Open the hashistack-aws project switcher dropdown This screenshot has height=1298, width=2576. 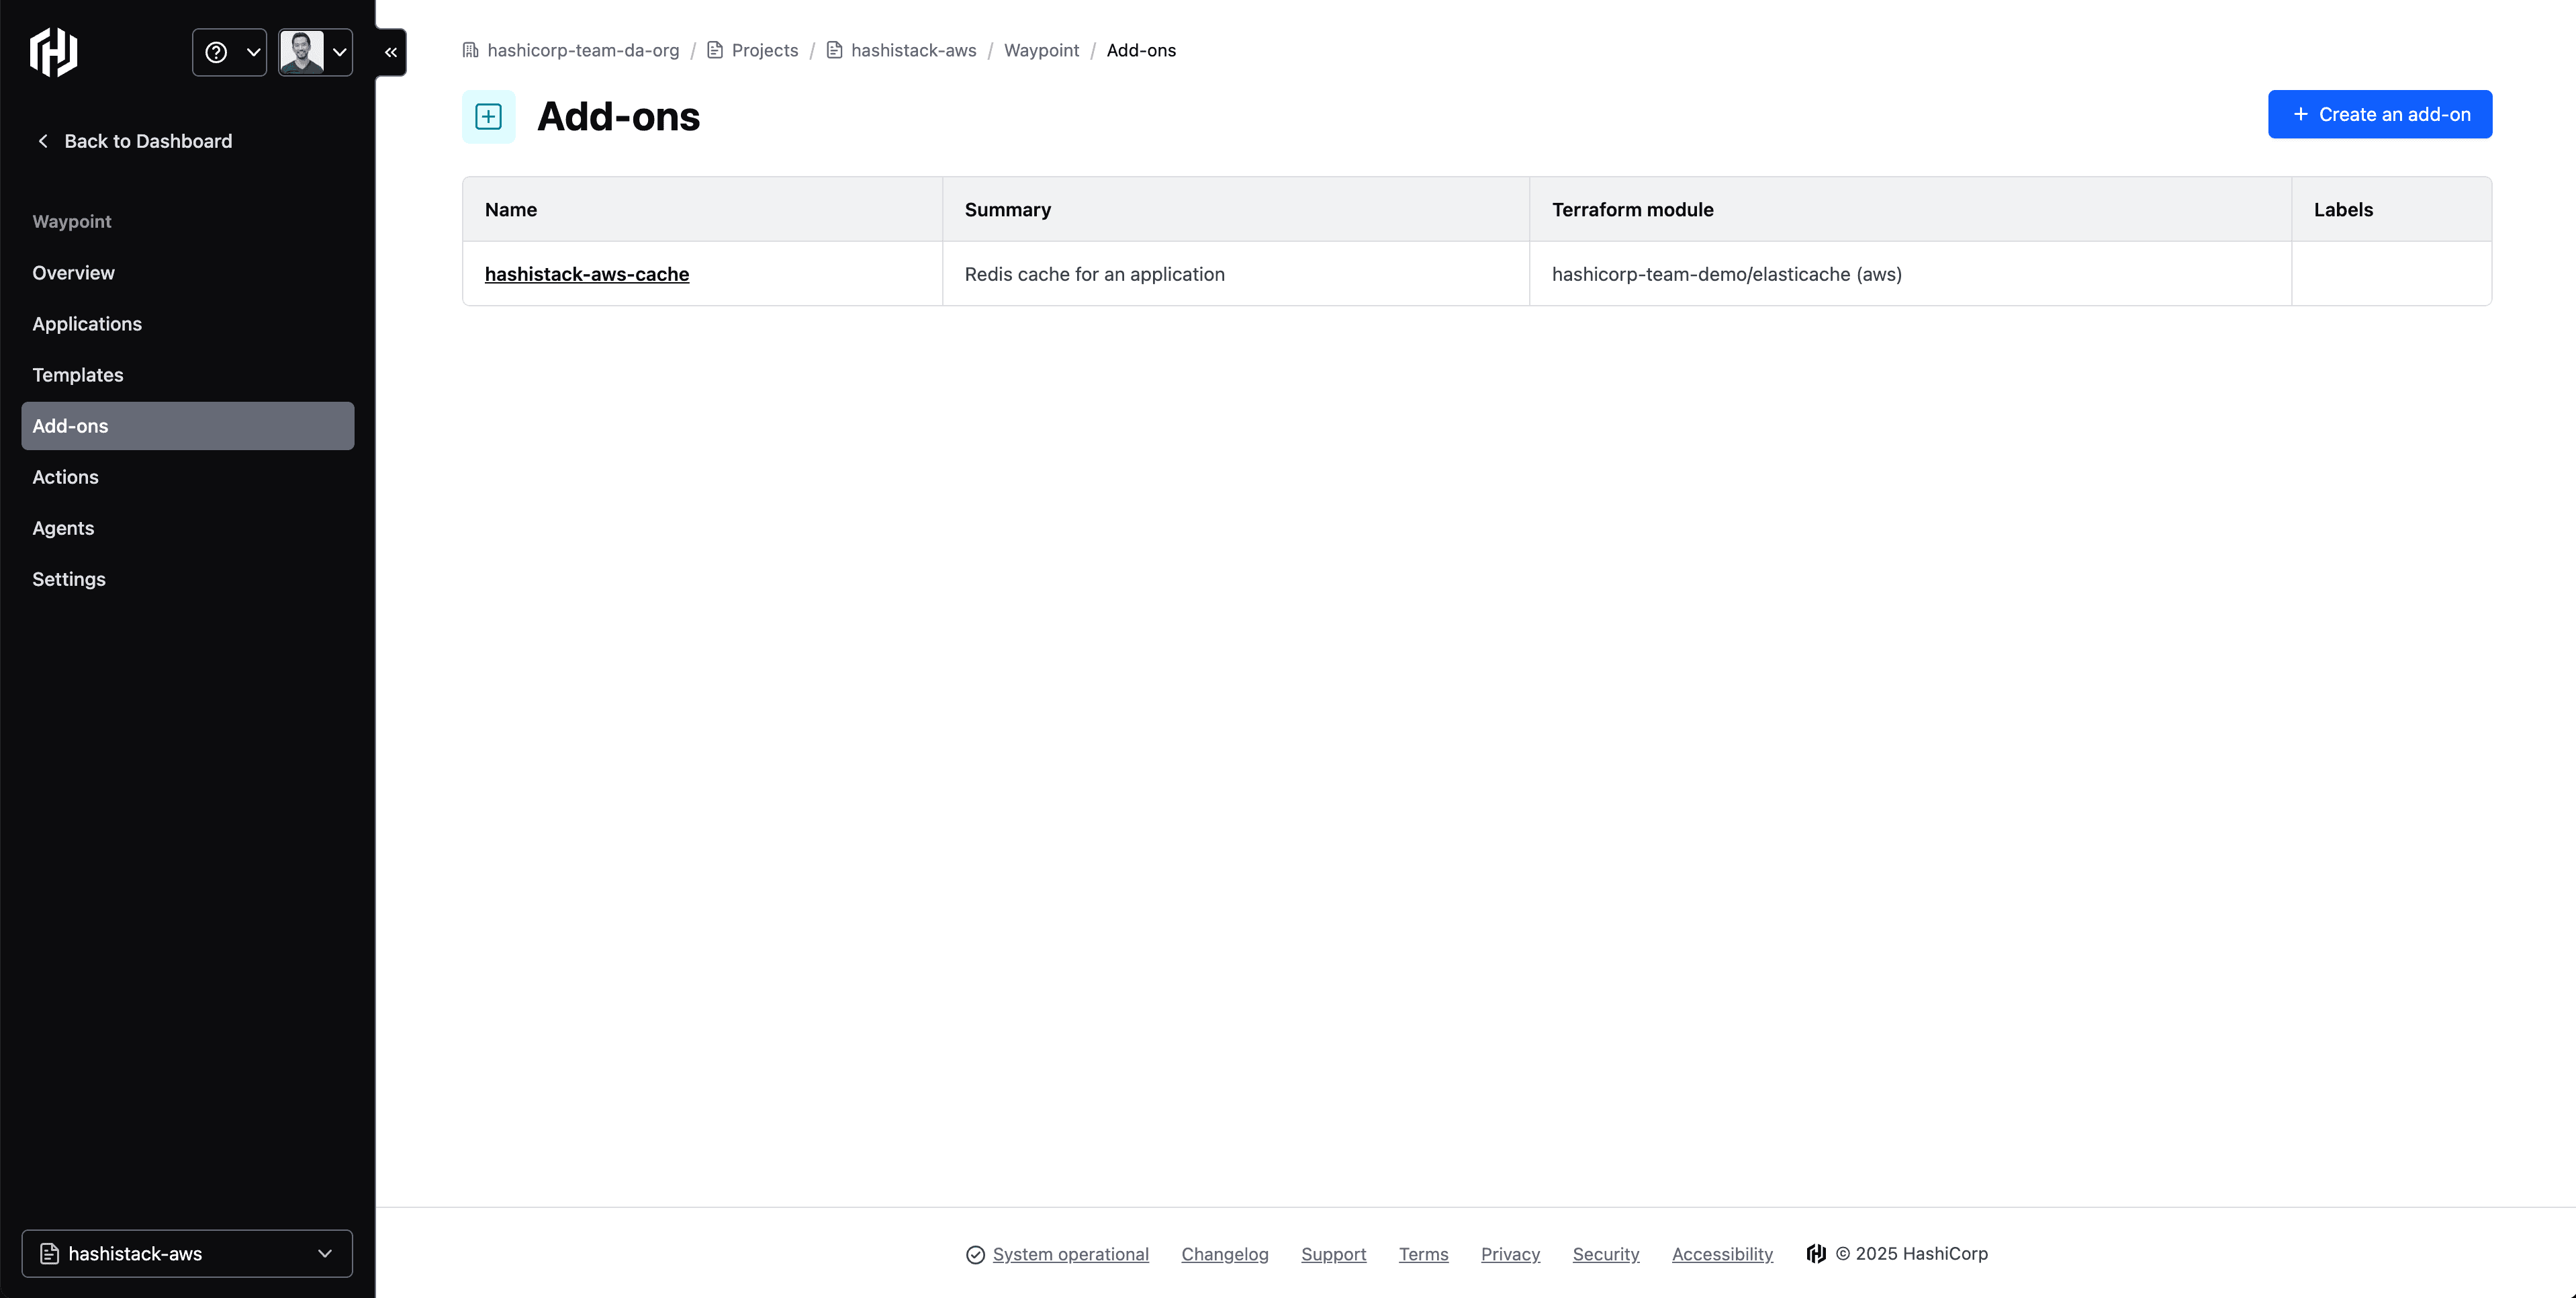coord(187,1254)
